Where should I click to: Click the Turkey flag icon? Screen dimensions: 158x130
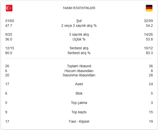(x=9, y=8)
